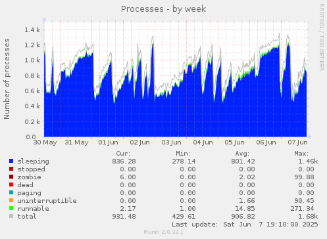Click sleeping minimum value 278.14
Viewport: 327px width, 239px height.
pos(184,162)
